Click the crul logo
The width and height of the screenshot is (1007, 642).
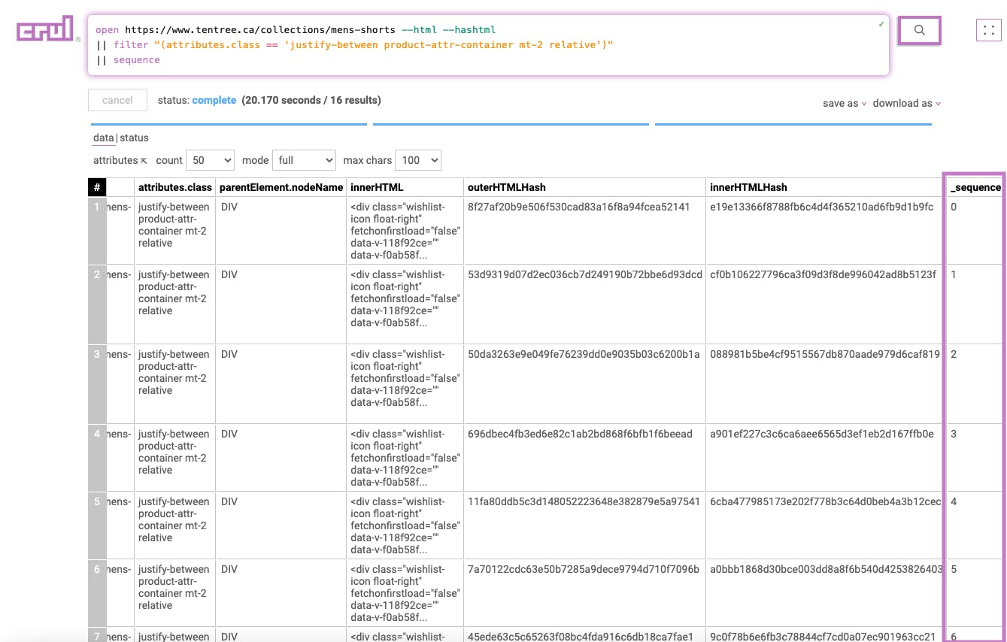46,29
